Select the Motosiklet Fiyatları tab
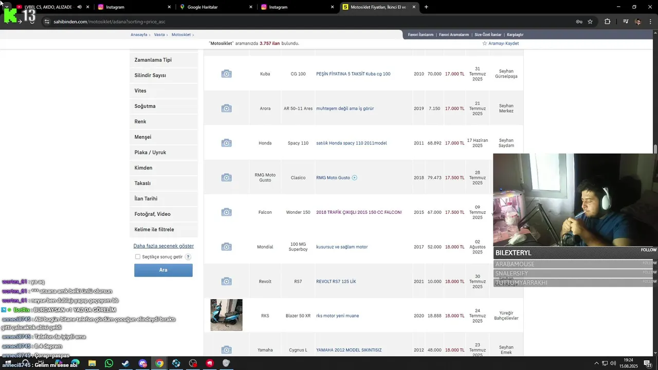 (x=379, y=7)
